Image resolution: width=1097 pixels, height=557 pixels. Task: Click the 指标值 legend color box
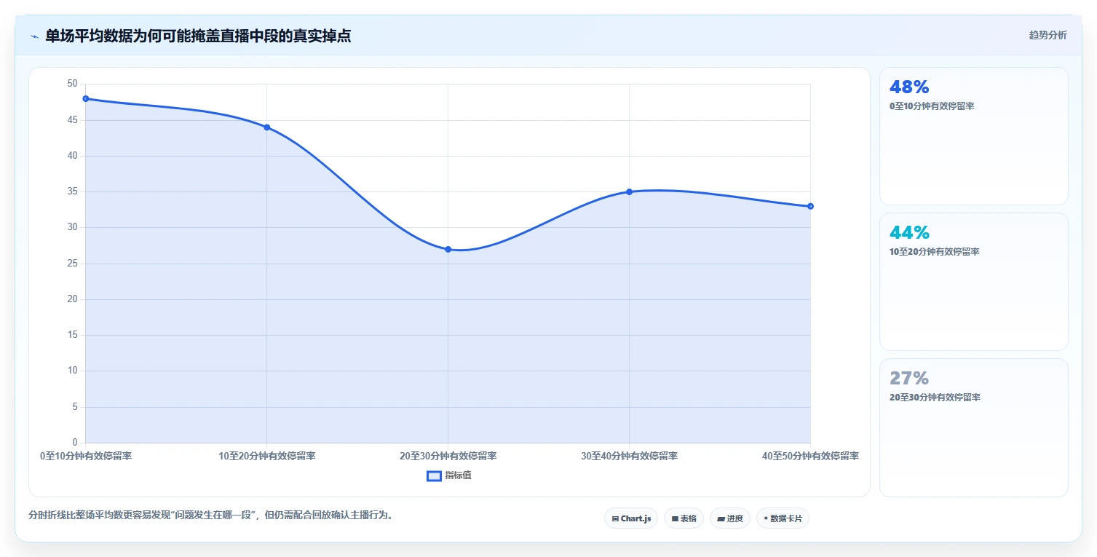tap(434, 475)
